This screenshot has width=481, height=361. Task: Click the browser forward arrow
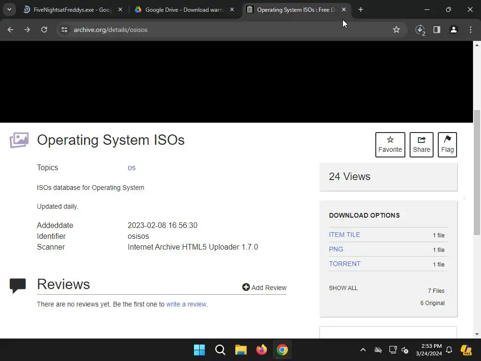pyautogui.click(x=27, y=30)
